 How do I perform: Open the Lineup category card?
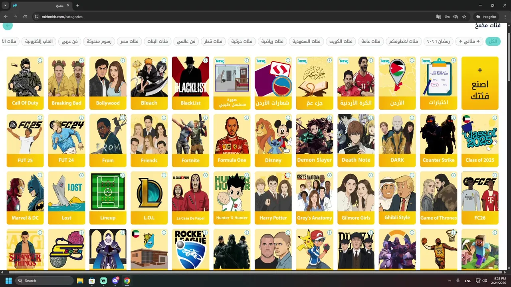tap(108, 198)
